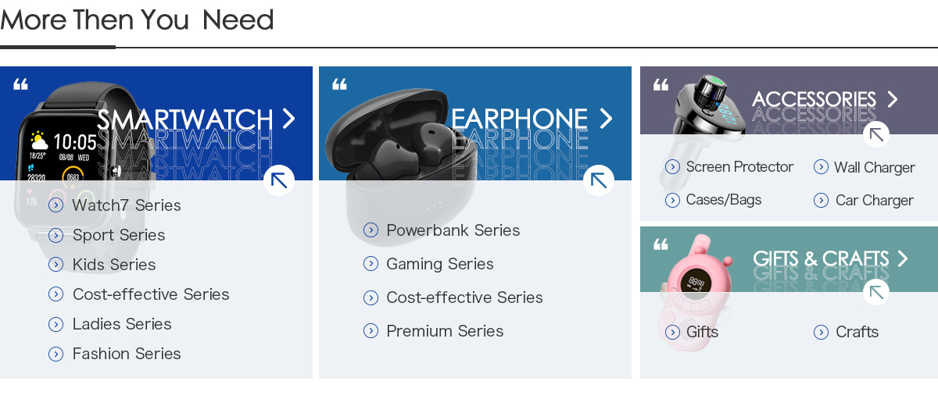Viewport: 938px width, 399px height.
Task: Expand the ACCESSORIES category chevron
Action: click(x=893, y=99)
